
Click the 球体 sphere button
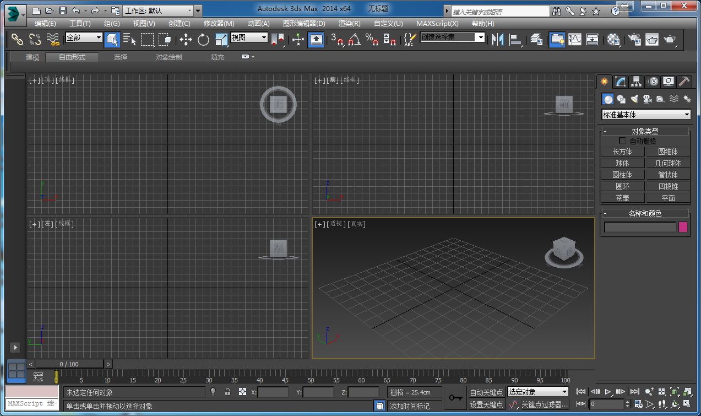pyautogui.click(x=622, y=163)
